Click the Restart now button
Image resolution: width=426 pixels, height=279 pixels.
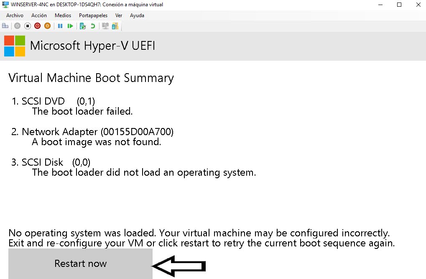[80, 264]
